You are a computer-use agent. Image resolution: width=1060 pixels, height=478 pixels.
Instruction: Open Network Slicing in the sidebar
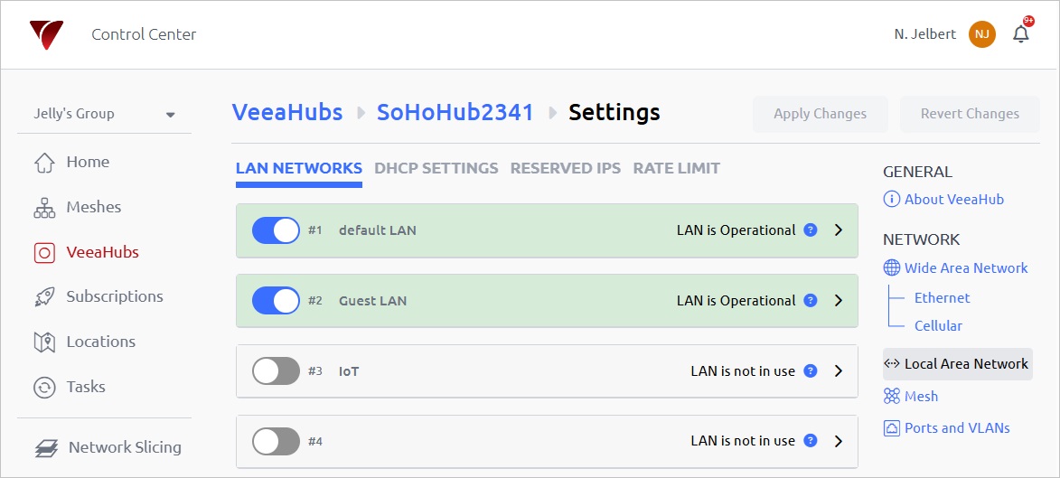point(125,447)
